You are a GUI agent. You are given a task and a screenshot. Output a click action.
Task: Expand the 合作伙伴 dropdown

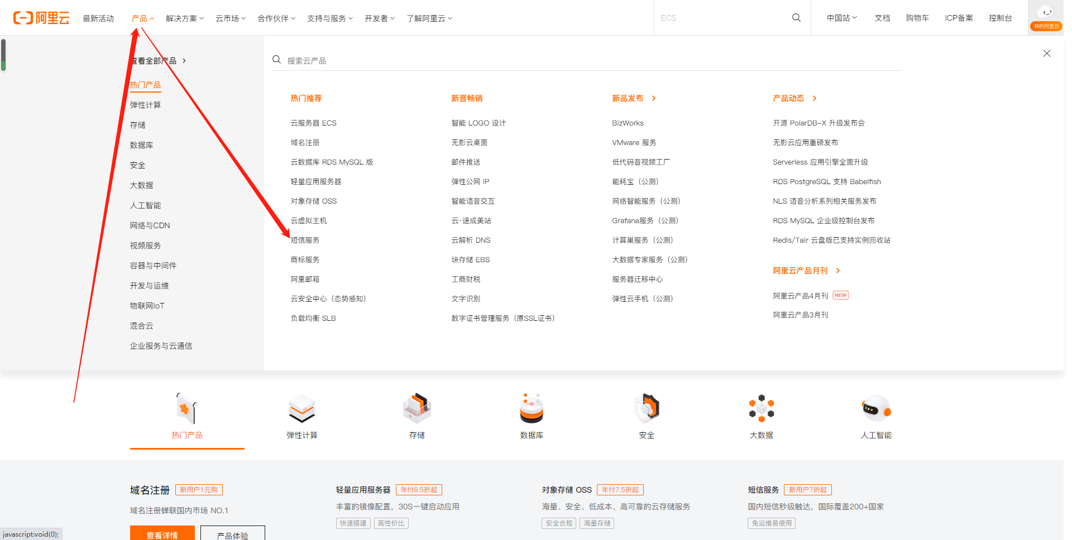click(276, 18)
